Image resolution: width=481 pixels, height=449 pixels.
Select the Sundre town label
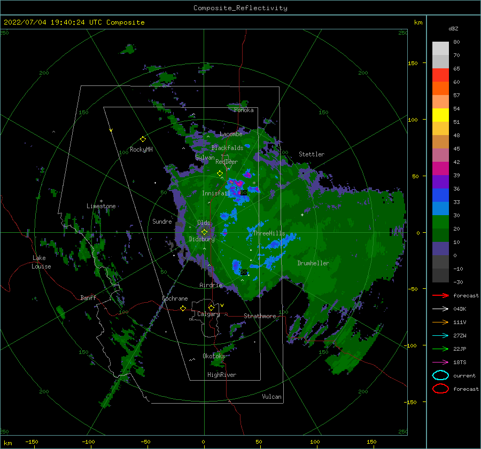[x=162, y=221]
